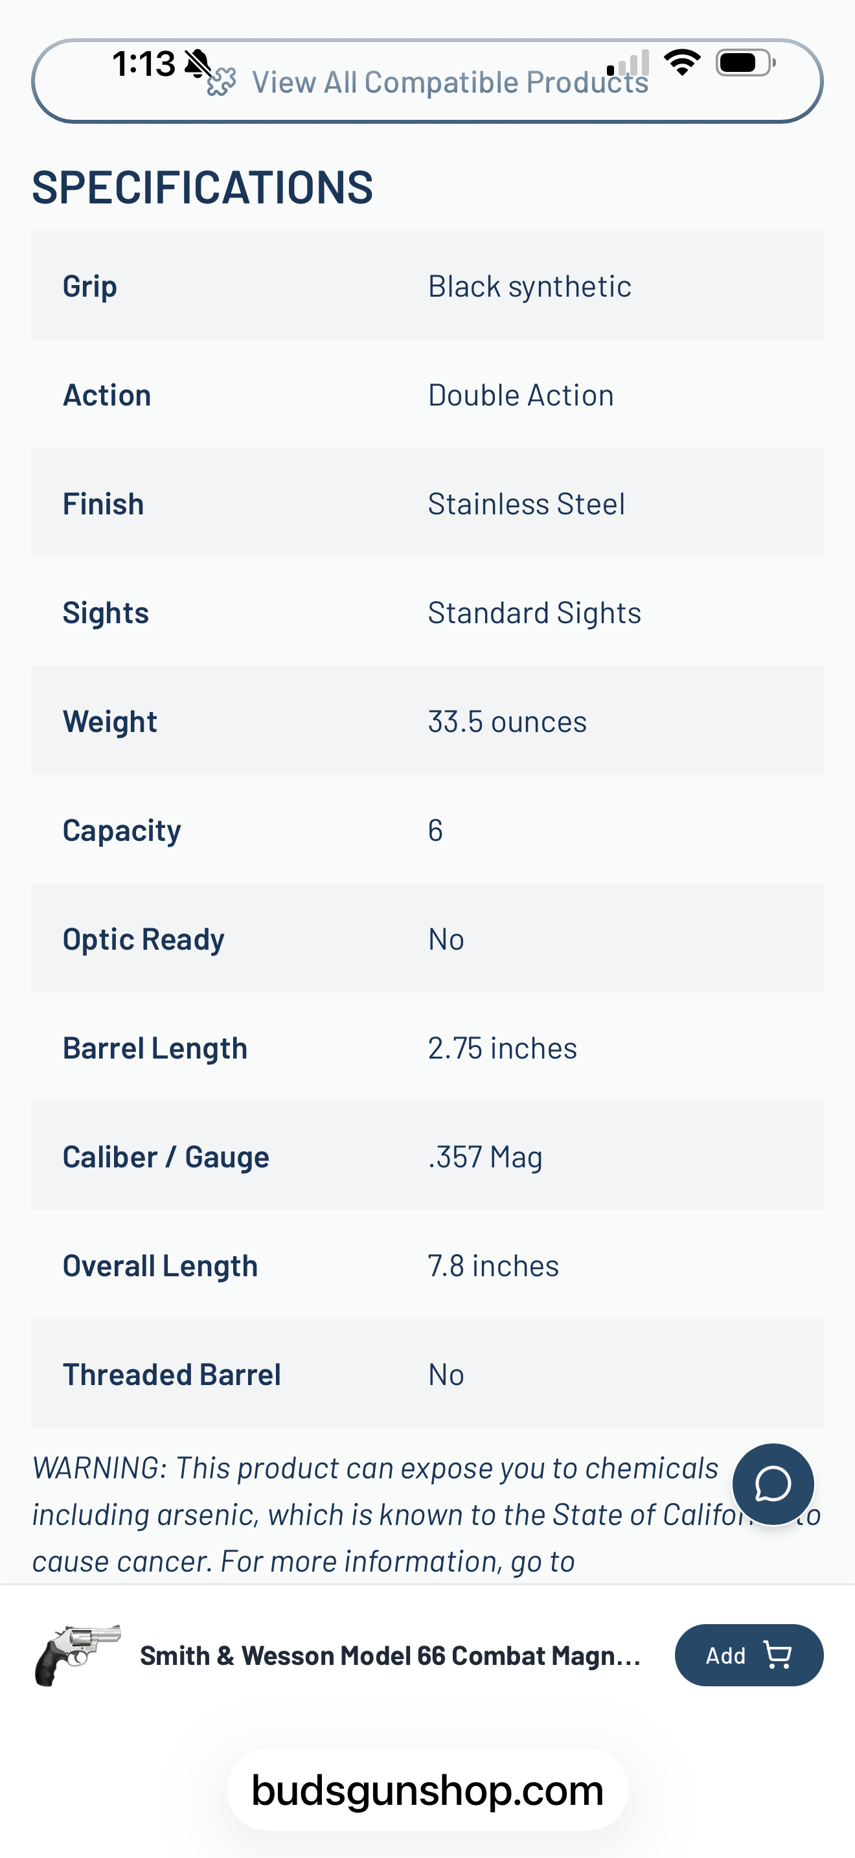This screenshot has height=1858, width=855.
Task: Tap the Proposition 65 WARNING text
Action: point(427,1515)
